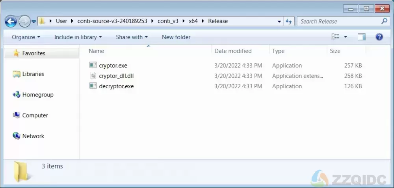Select the conti_v3 breadcrumb segment
The image size is (394, 188).
(168, 21)
